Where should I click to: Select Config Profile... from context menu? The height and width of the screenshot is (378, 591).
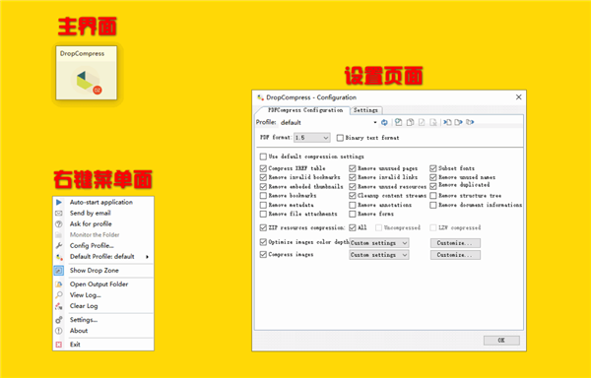point(92,245)
